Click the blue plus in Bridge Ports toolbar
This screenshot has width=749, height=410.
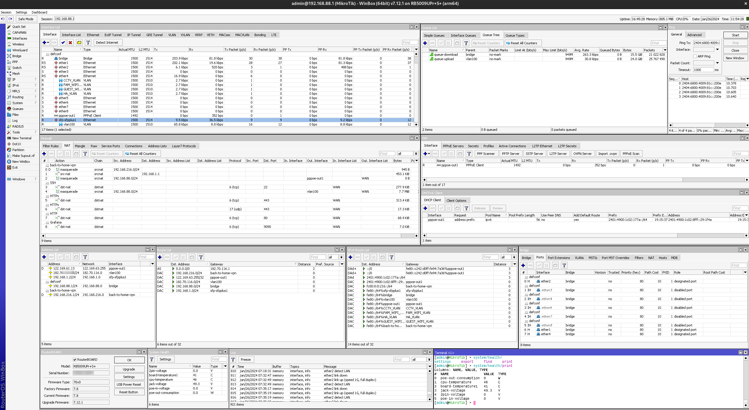tap(523, 265)
